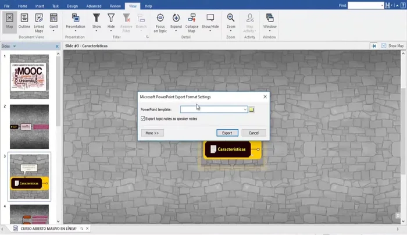Open the Window dropdown in ribbon

pyautogui.click(x=270, y=27)
